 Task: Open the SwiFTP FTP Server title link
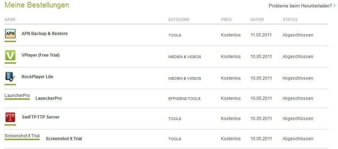click(x=41, y=117)
